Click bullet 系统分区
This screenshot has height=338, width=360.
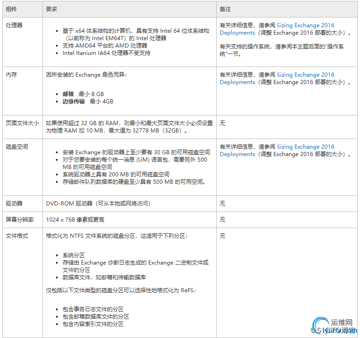coord(73,255)
